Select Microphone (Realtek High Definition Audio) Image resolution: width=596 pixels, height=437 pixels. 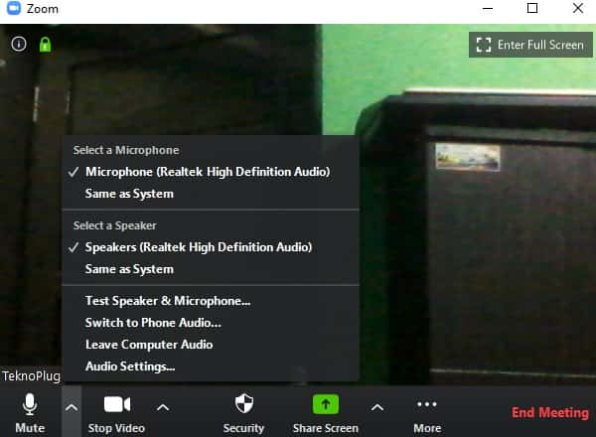click(211, 172)
